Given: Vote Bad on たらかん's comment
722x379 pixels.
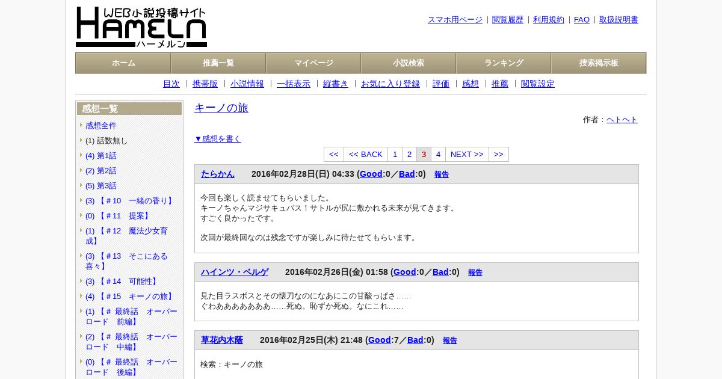Looking at the screenshot, I should (407, 174).
